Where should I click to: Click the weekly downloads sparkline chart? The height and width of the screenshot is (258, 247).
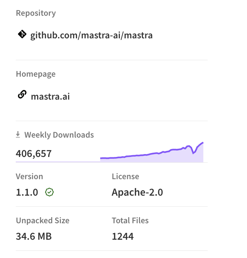[x=152, y=152]
